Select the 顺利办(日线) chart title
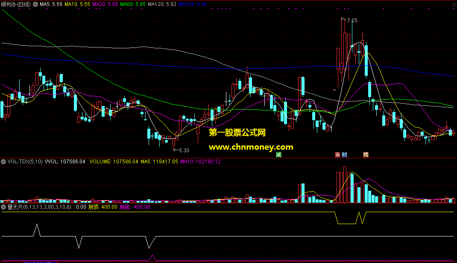Viewport: 457px width, 263px height. coord(16,4)
